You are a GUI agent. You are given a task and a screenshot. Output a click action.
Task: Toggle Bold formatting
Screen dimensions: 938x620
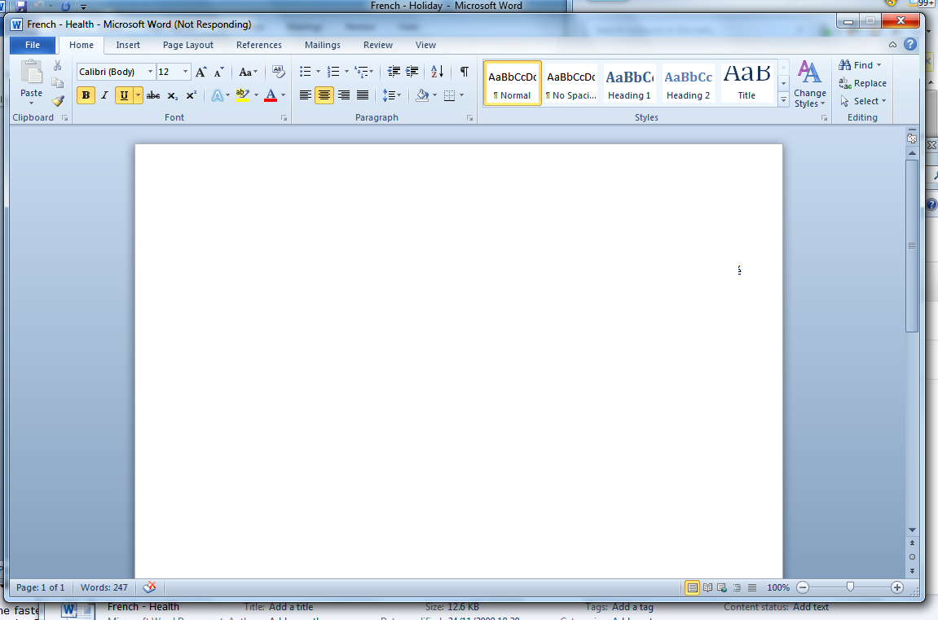pos(86,95)
